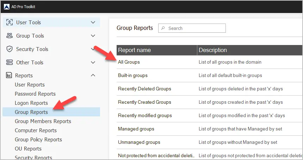Open the Recently modified groups report
The height and width of the screenshot is (160, 303).
[145, 115]
